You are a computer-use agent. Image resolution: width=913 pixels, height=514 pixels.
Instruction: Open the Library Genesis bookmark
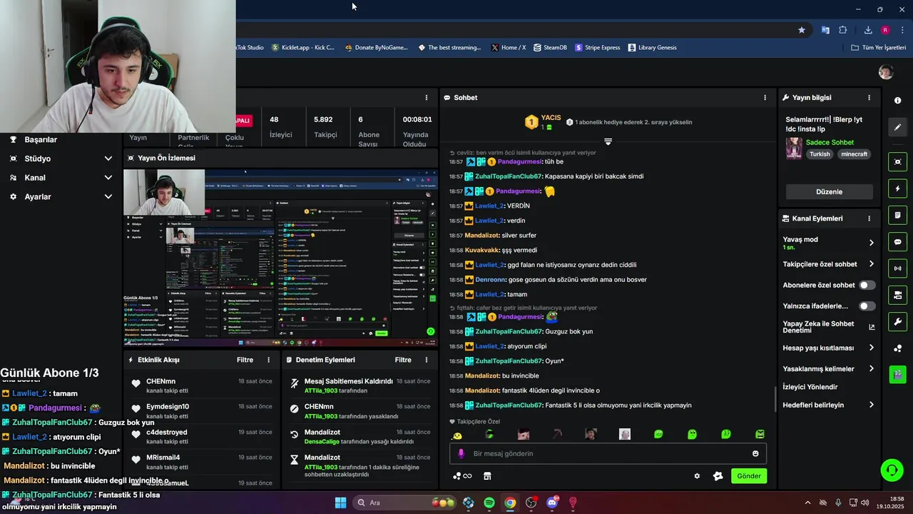coord(652,48)
